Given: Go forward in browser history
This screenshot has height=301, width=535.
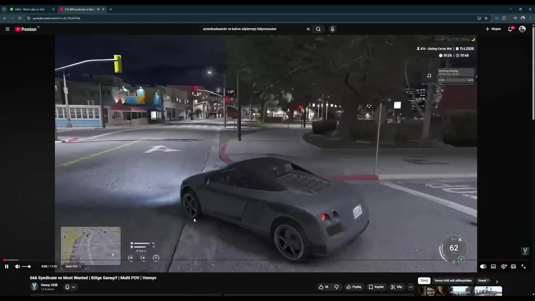Looking at the screenshot, I should click(12, 18).
